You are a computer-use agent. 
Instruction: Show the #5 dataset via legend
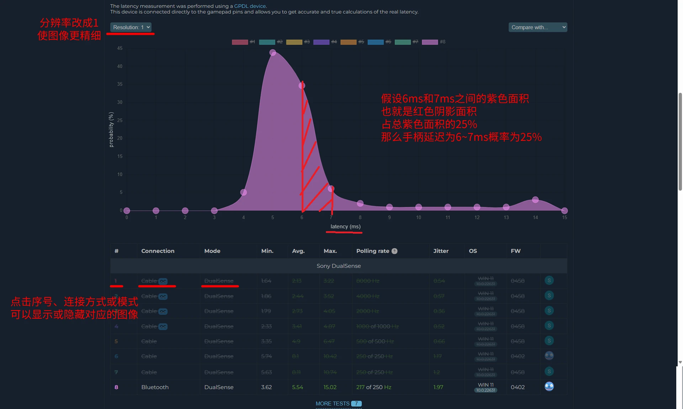coord(352,42)
